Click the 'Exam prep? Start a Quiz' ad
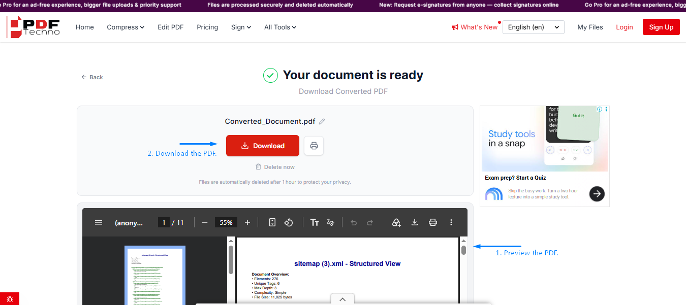686x305 pixels. pyautogui.click(x=515, y=178)
